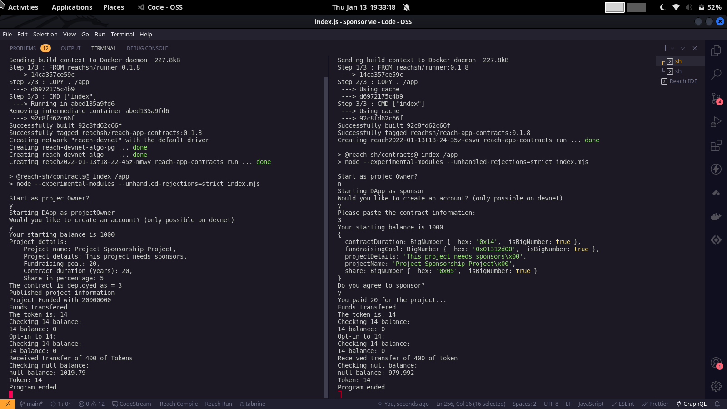Viewport: 727px width, 409px height.
Task: Change JavaScript language mode
Action: coord(591,404)
